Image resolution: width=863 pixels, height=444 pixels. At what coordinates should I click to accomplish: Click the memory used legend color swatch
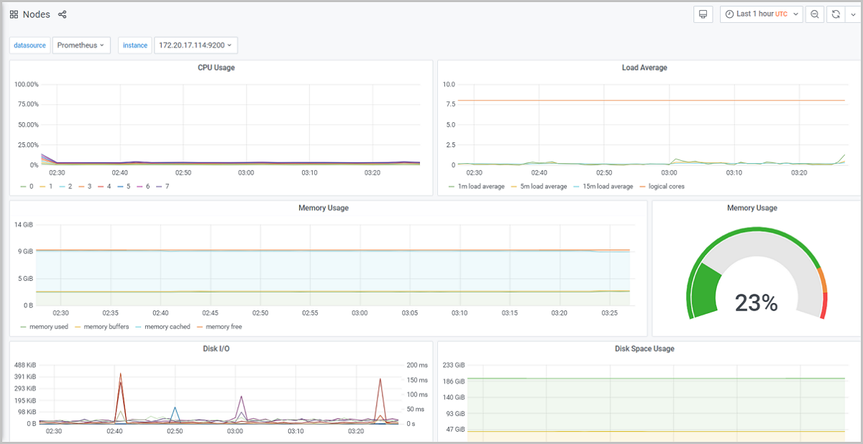click(x=24, y=327)
